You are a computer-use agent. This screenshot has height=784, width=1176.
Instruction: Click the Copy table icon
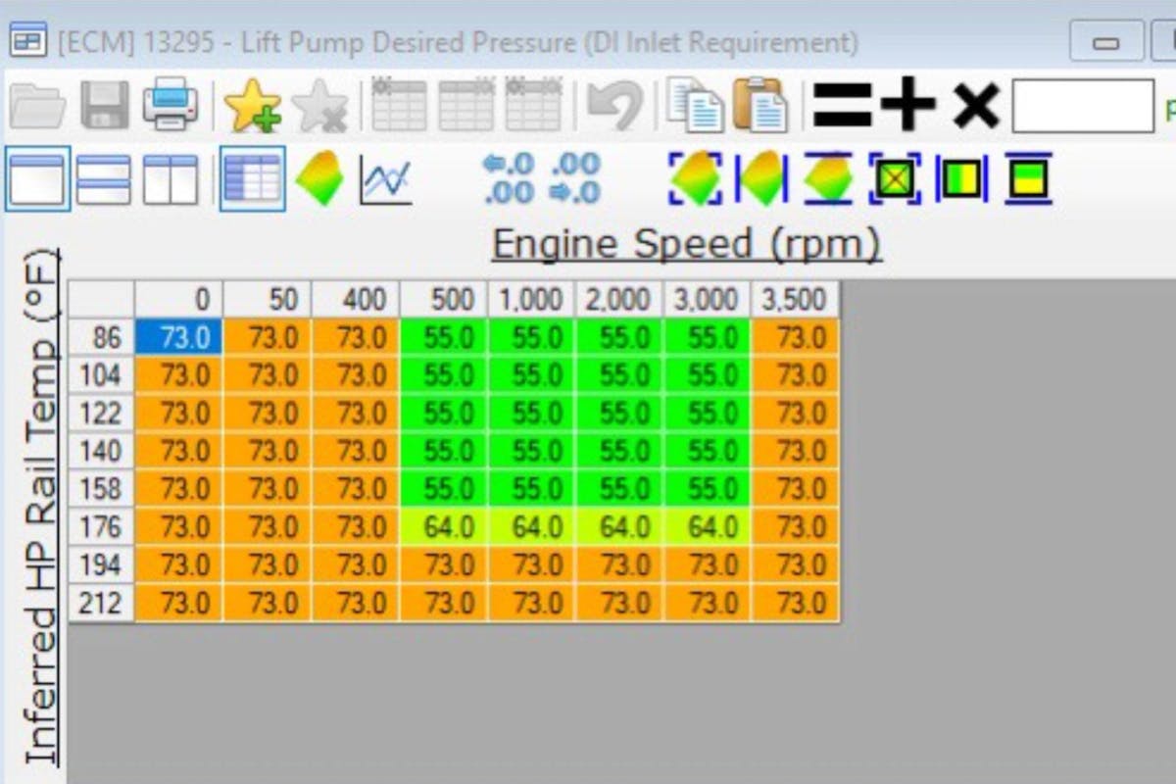(x=694, y=106)
